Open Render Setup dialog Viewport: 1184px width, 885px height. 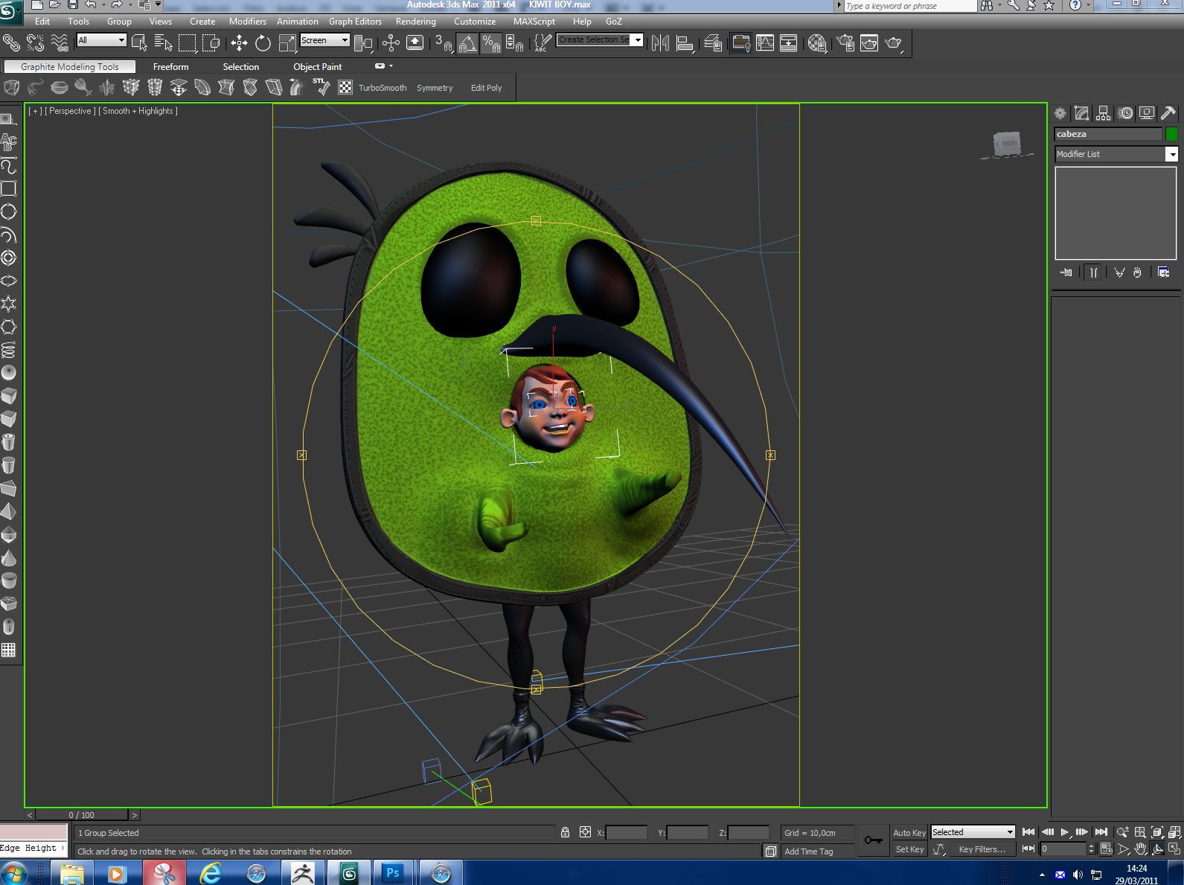click(845, 43)
